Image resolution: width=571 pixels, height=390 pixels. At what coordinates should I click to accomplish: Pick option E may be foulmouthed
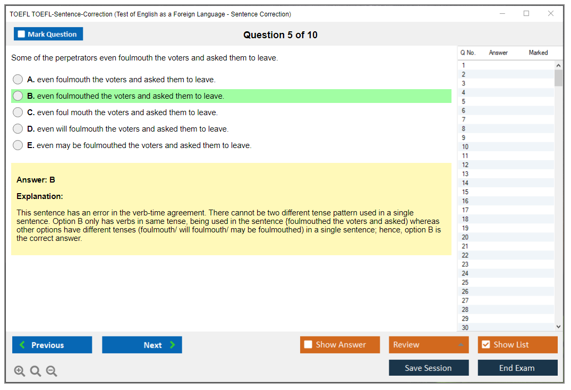pos(18,145)
